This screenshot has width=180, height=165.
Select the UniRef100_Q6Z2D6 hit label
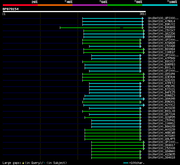click(x=161, y=34)
